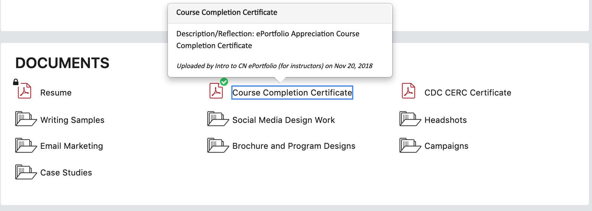This screenshot has width=592, height=211.
Task: Select the Campaigns folder name
Action: 446,146
